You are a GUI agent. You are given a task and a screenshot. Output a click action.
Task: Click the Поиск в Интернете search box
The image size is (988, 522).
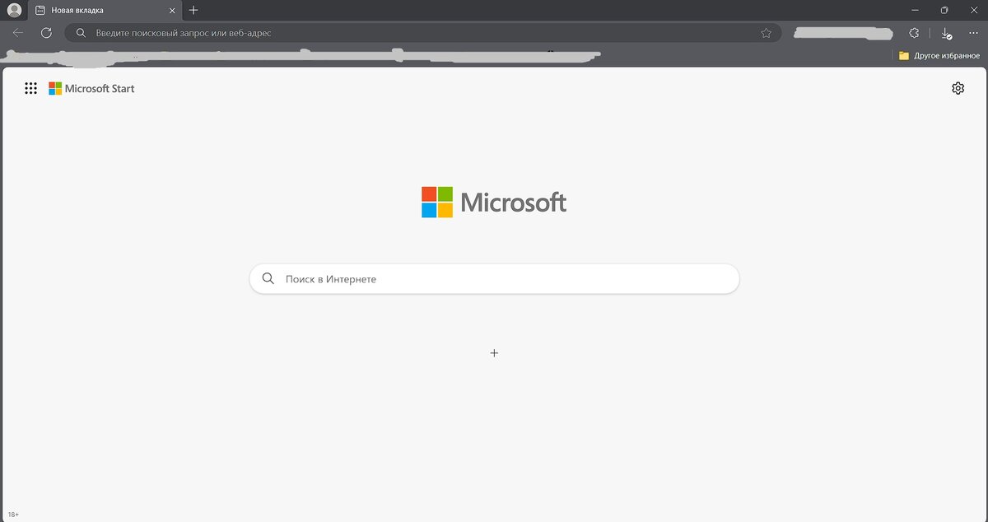point(494,278)
